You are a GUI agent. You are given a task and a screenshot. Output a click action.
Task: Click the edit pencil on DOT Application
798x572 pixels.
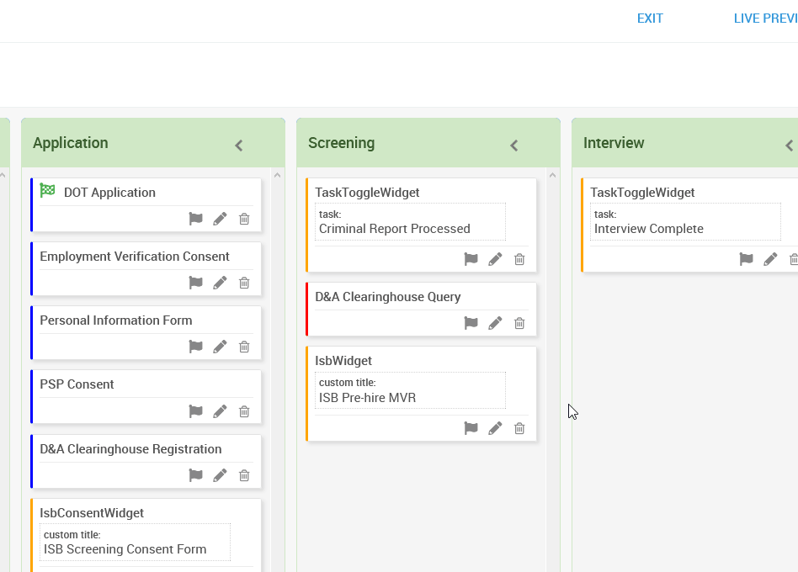220,219
